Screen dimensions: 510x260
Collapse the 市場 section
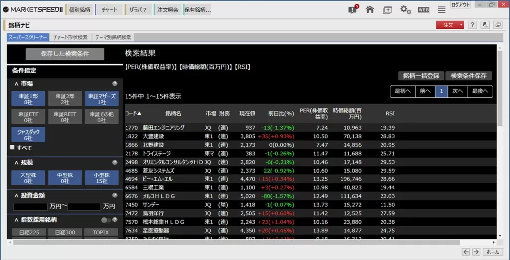[x=16, y=84]
